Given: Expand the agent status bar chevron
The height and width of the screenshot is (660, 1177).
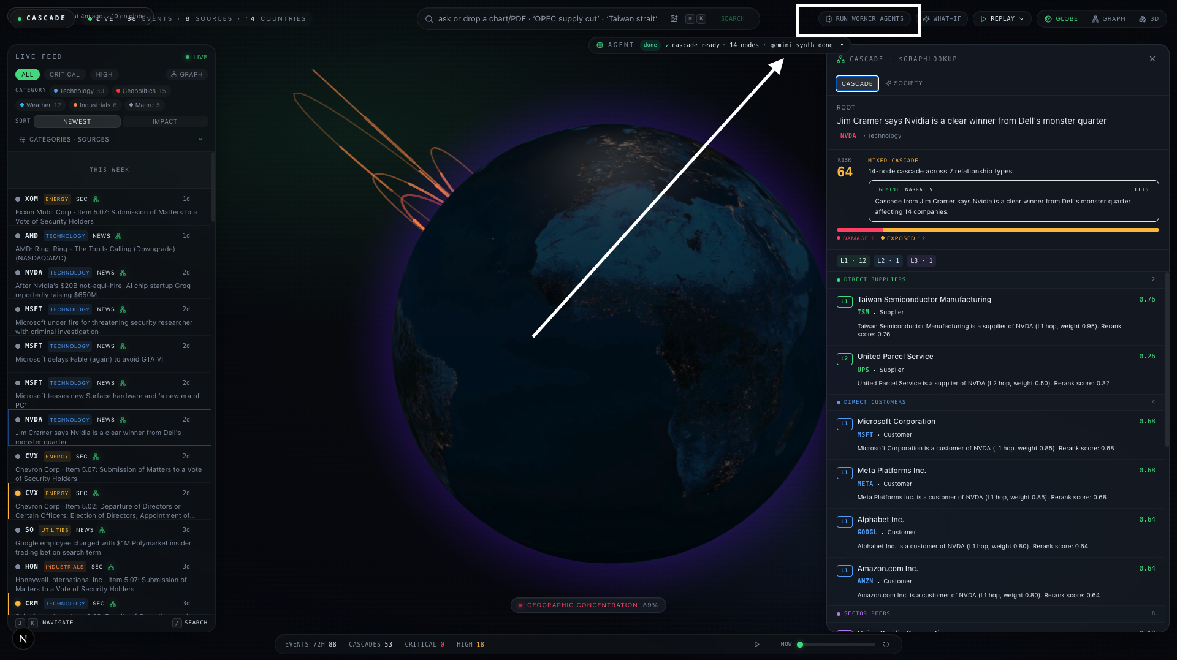Looking at the screenshot, I should [842, 45].
